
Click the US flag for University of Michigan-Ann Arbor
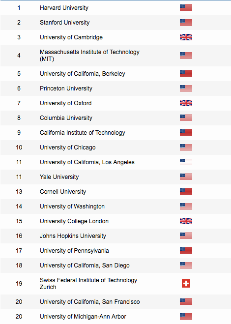[x=186, y=316]
